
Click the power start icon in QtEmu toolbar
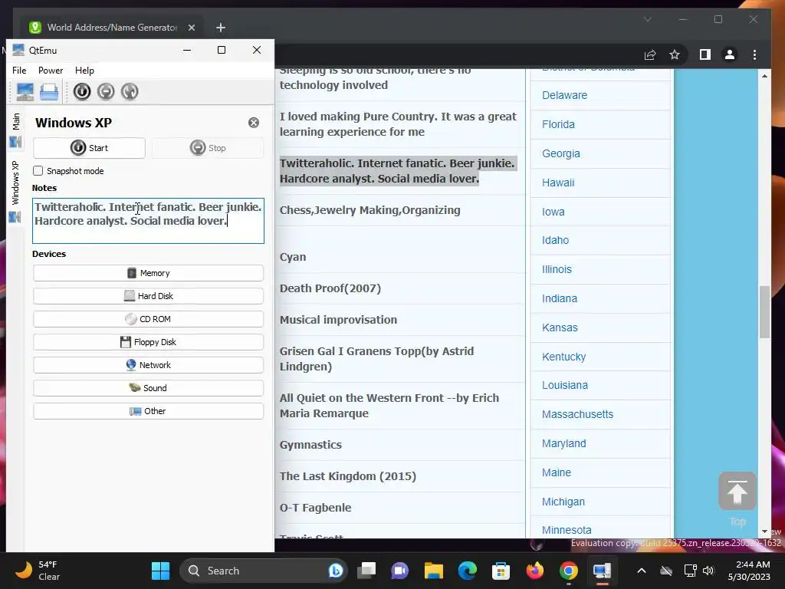[82, 92]
